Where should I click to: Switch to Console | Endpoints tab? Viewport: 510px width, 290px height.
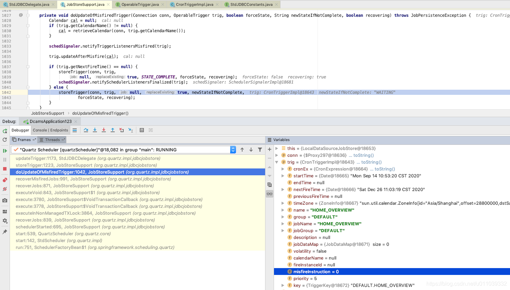click(x=50, y=130)
